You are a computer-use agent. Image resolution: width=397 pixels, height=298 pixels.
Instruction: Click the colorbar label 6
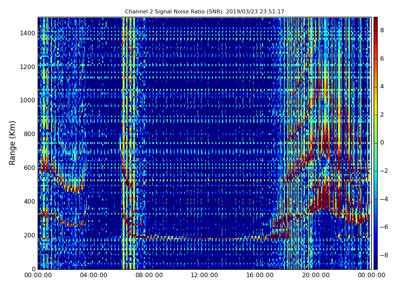tap(382, 59)
